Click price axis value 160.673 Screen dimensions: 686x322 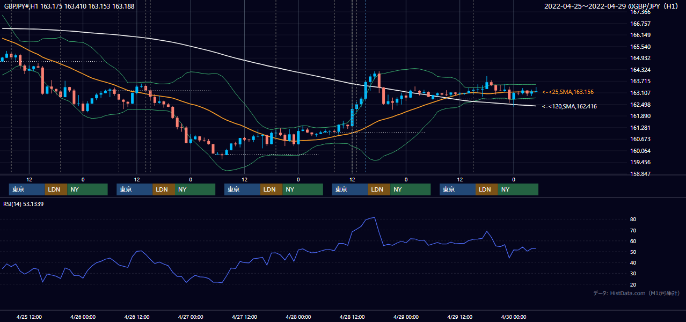[x=640, y=139]
